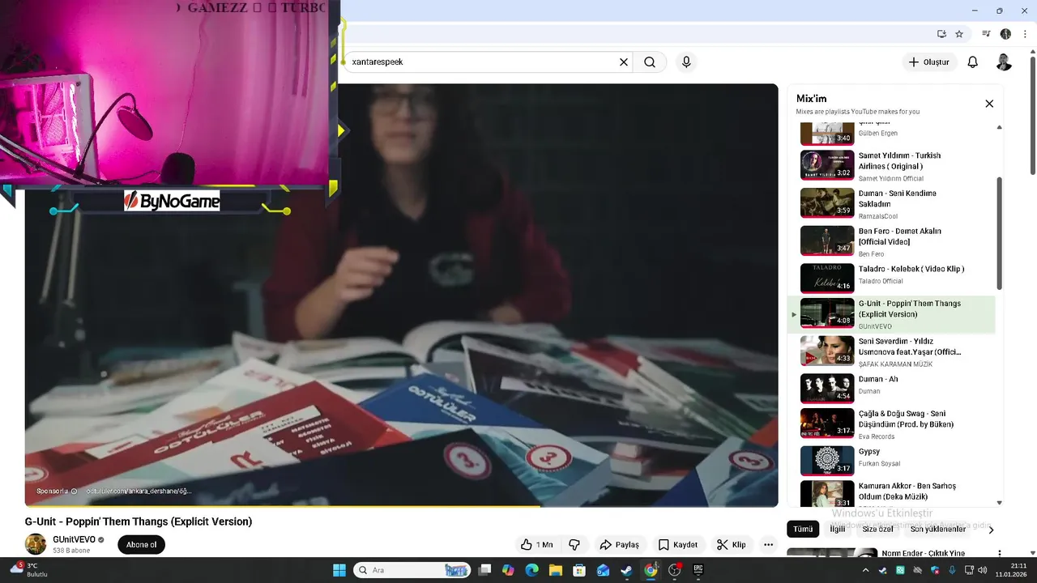Select Son yüklenenler filter chip
Viewport: 1037px width, 583px height.
click(x=937, y=529)
